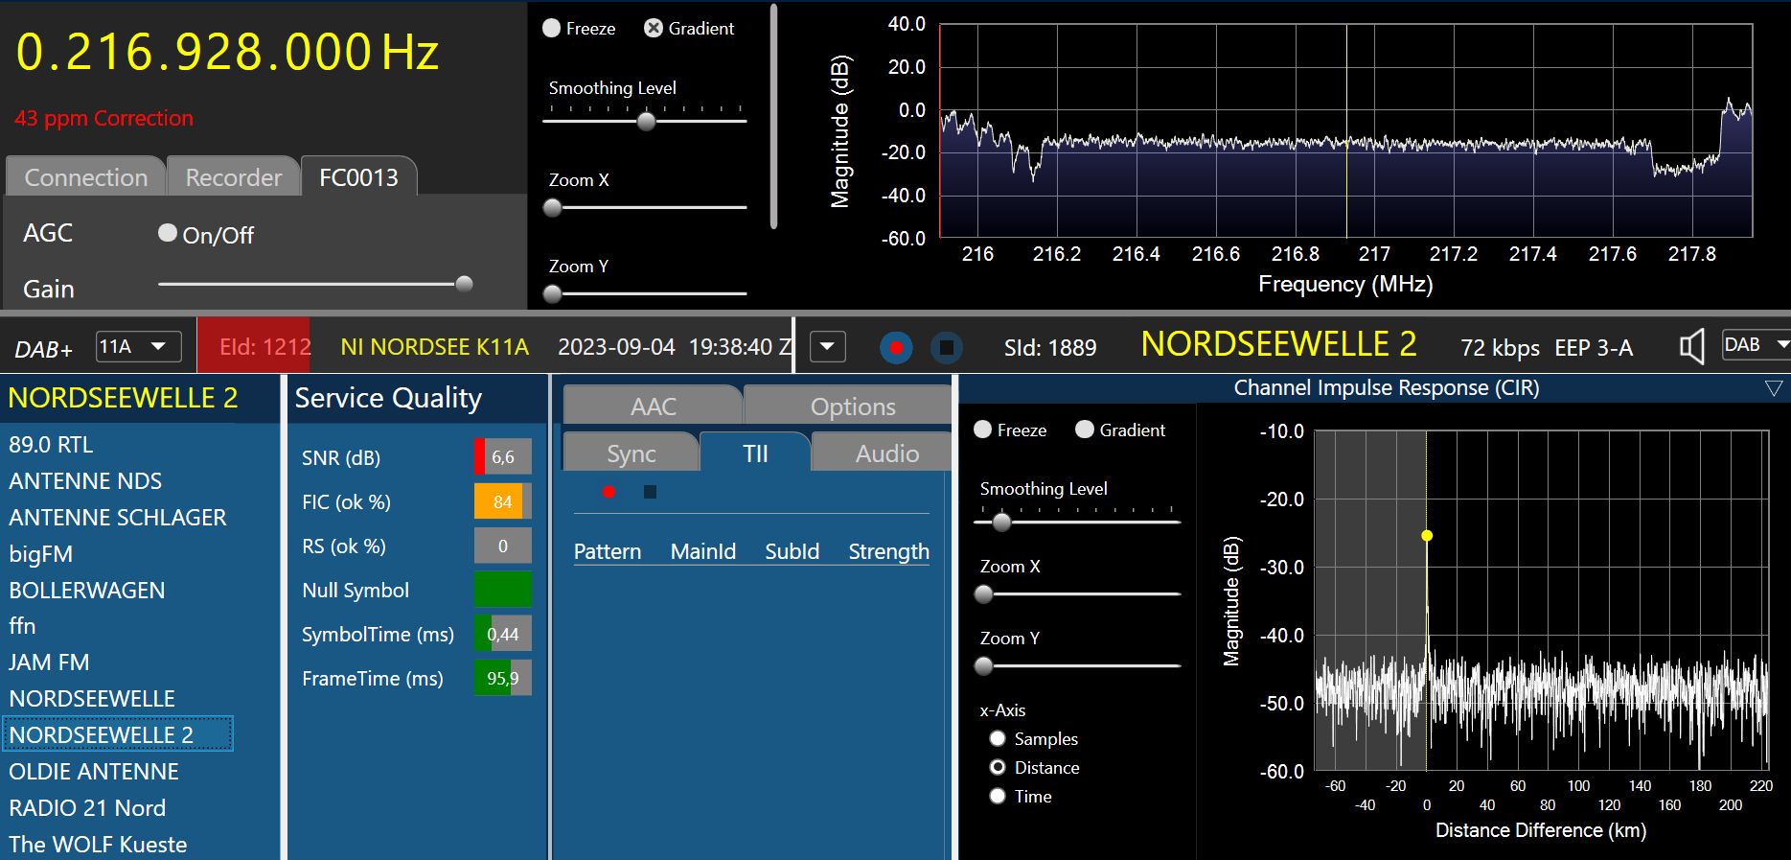Image resolution: width=1791 pixels, height=860 pixels.
Task: Open the AAC tab
Action: pyautogui.click(x=654, y=407)
